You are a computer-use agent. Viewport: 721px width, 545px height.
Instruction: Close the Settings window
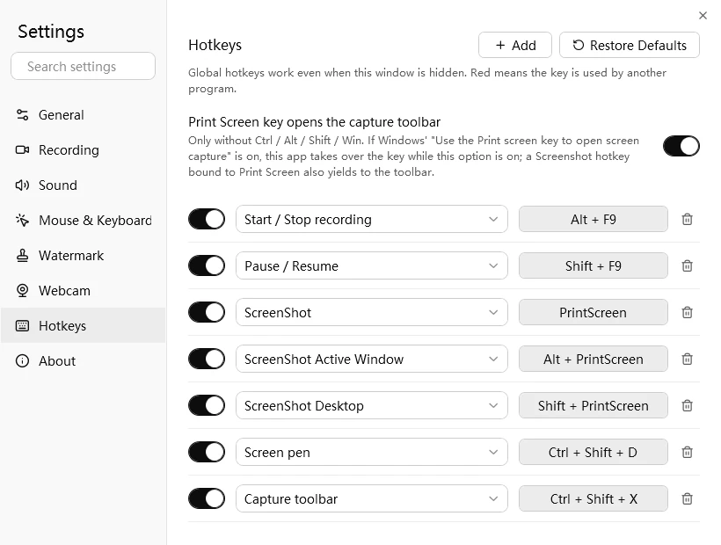coord(703,16)
